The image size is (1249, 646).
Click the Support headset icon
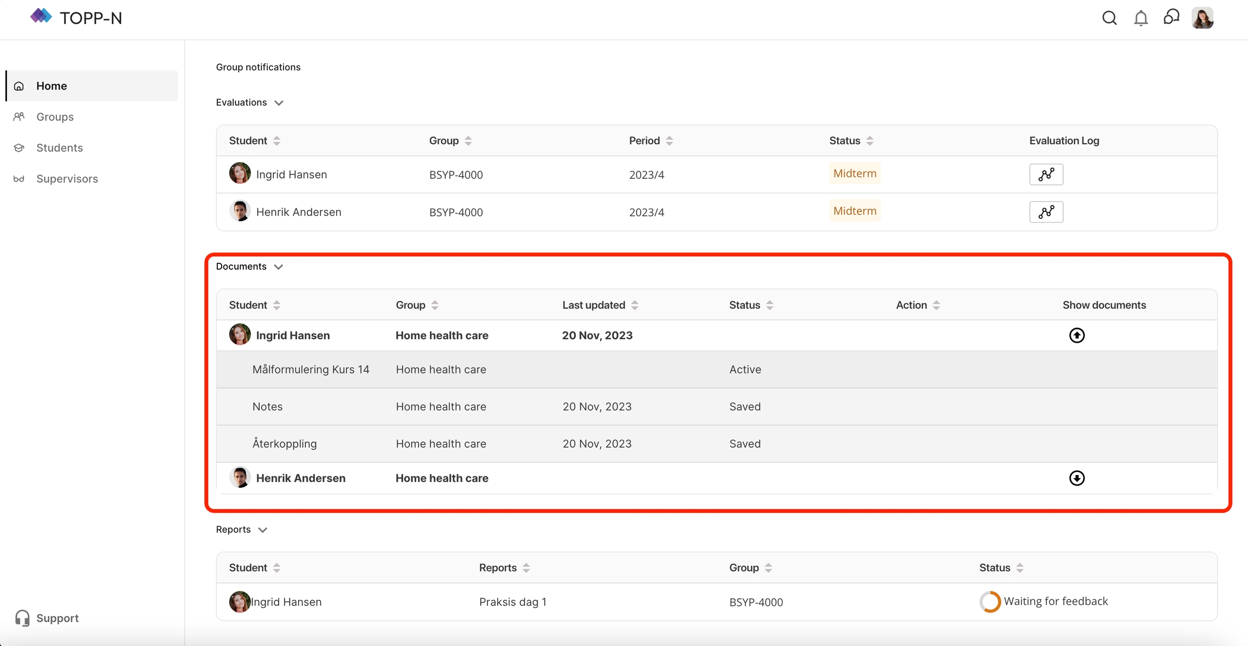[22, 618]
